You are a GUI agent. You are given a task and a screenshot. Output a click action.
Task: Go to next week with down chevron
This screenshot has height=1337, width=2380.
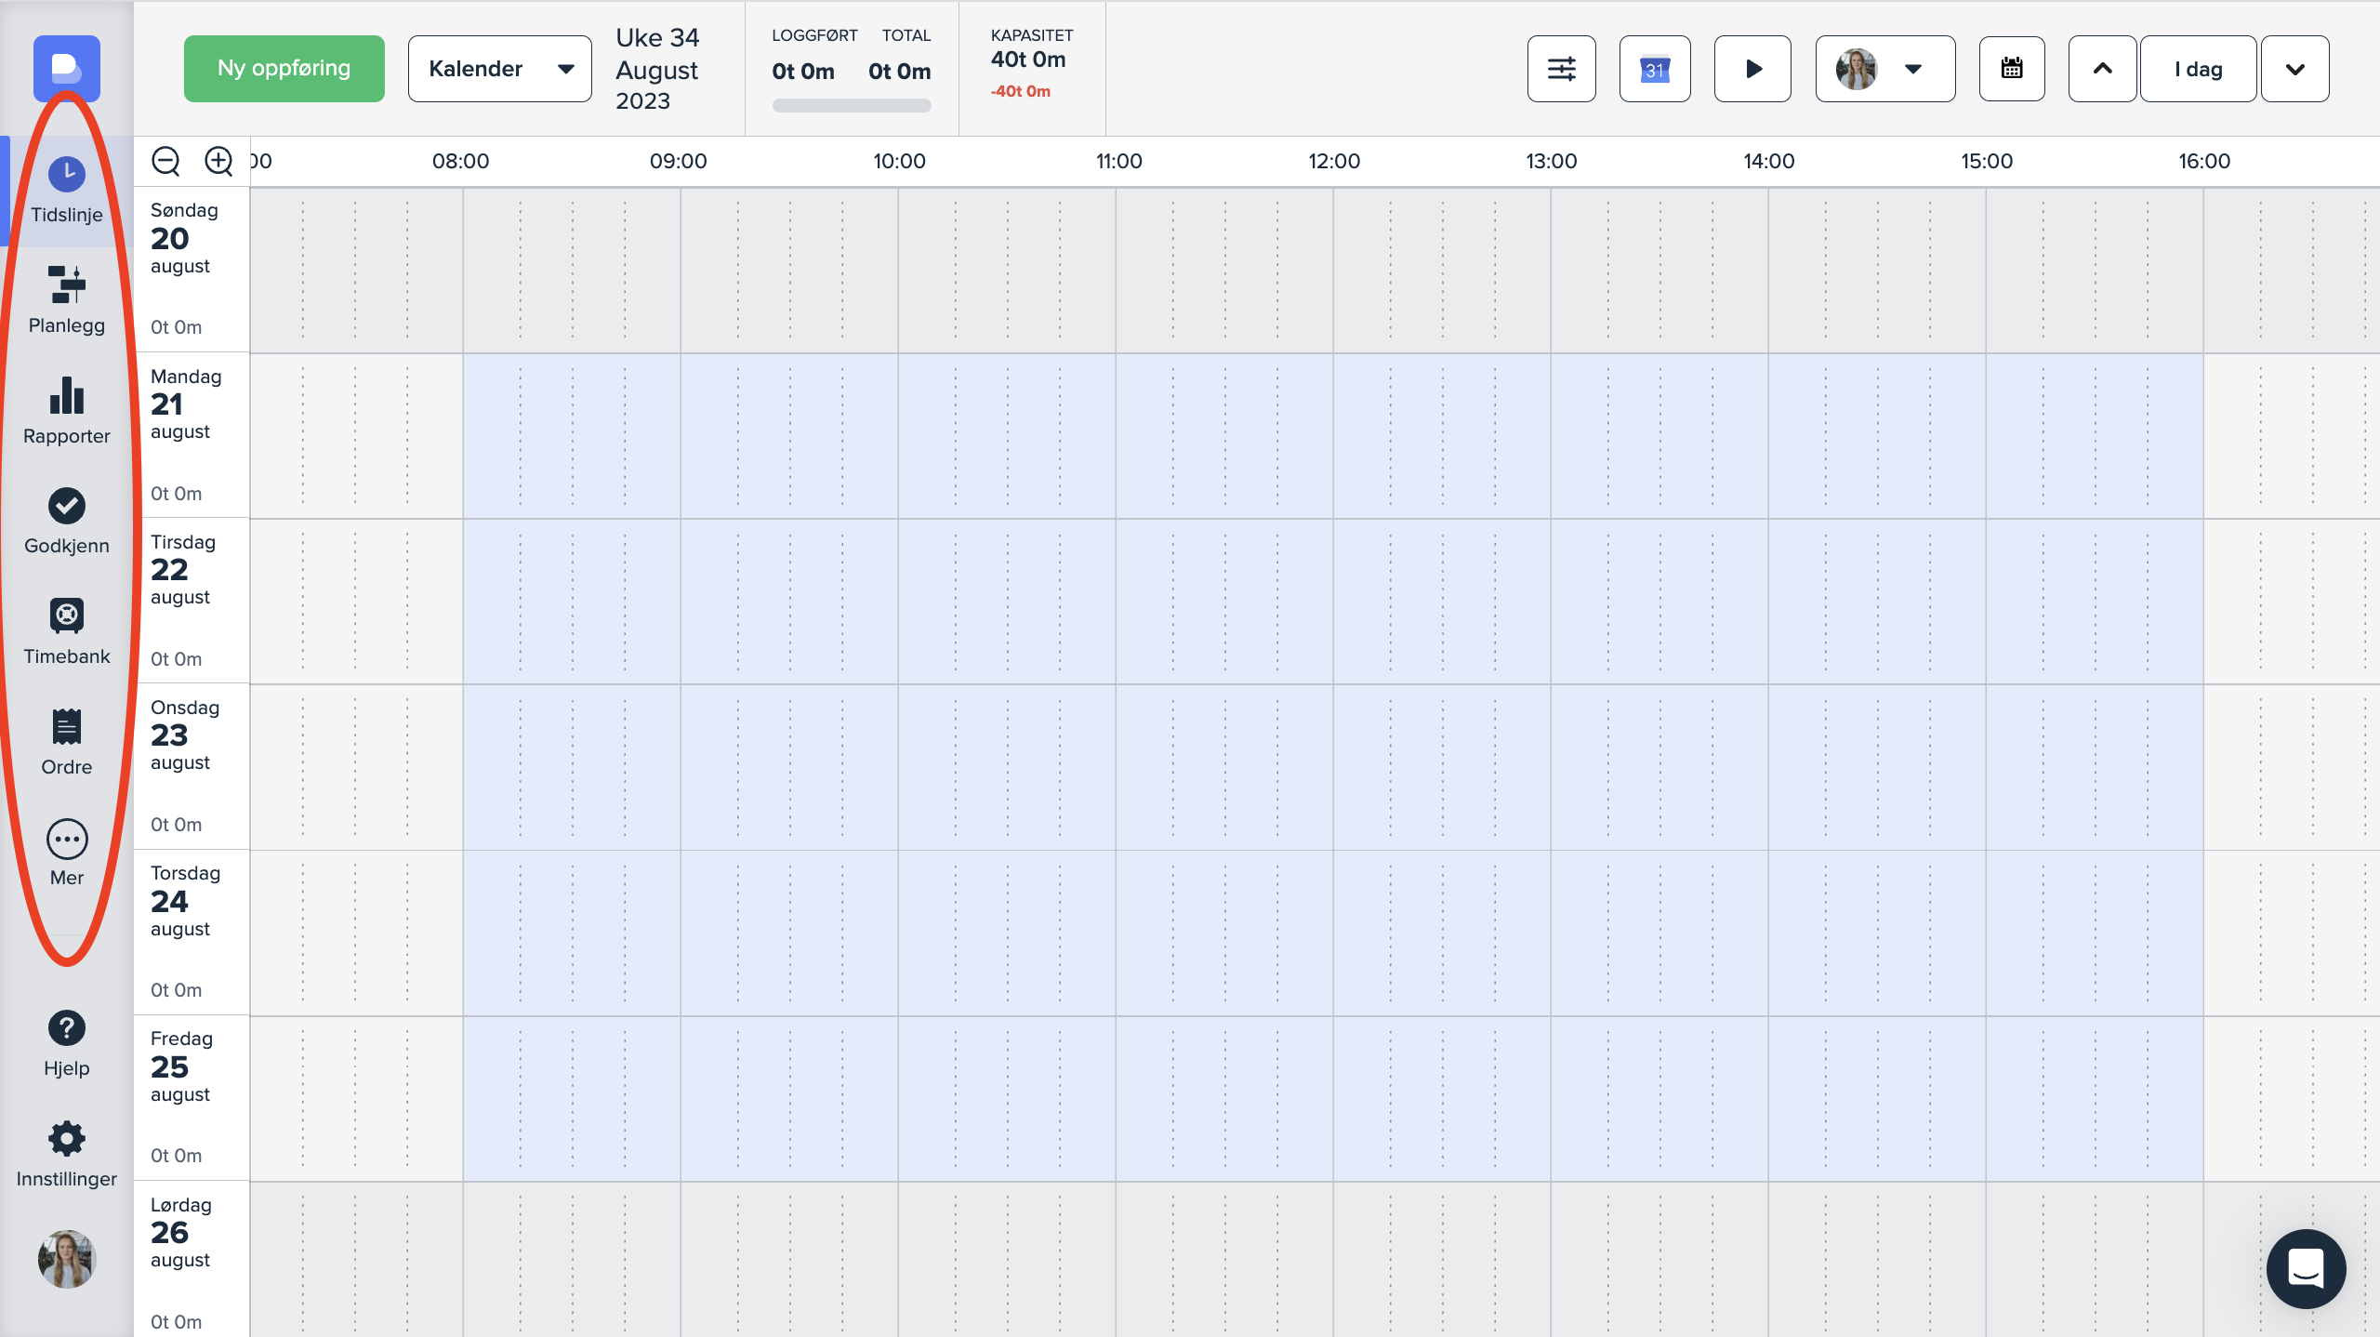2294,69
